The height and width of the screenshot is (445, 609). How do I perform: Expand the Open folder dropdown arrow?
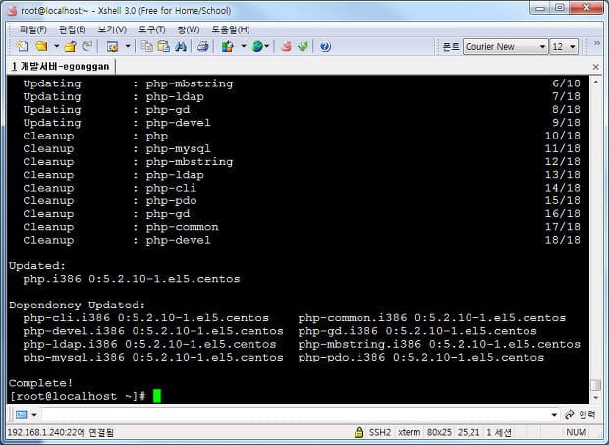[56, 46]
